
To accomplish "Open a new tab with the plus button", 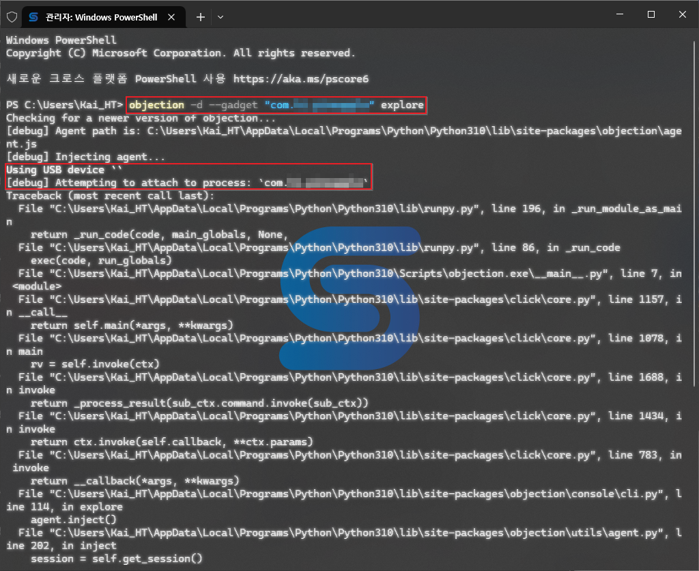I will point(201,17).
